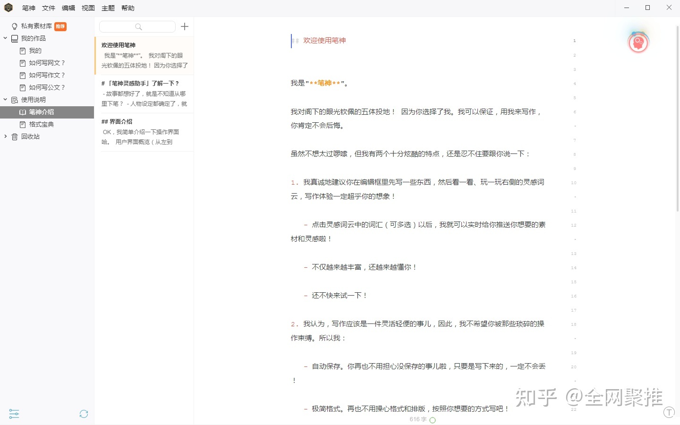Click the 笔神 app logo icon

tap(8, 8)
